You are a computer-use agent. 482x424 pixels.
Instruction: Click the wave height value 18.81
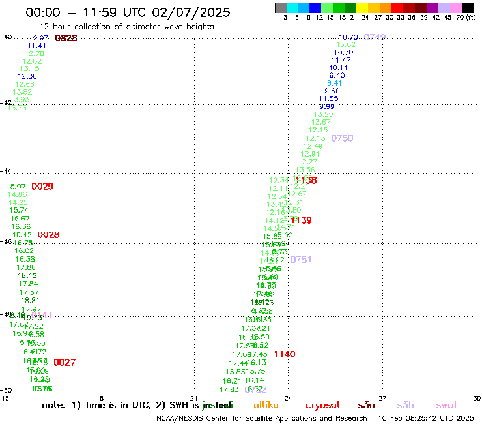click(x=30, y=301)
